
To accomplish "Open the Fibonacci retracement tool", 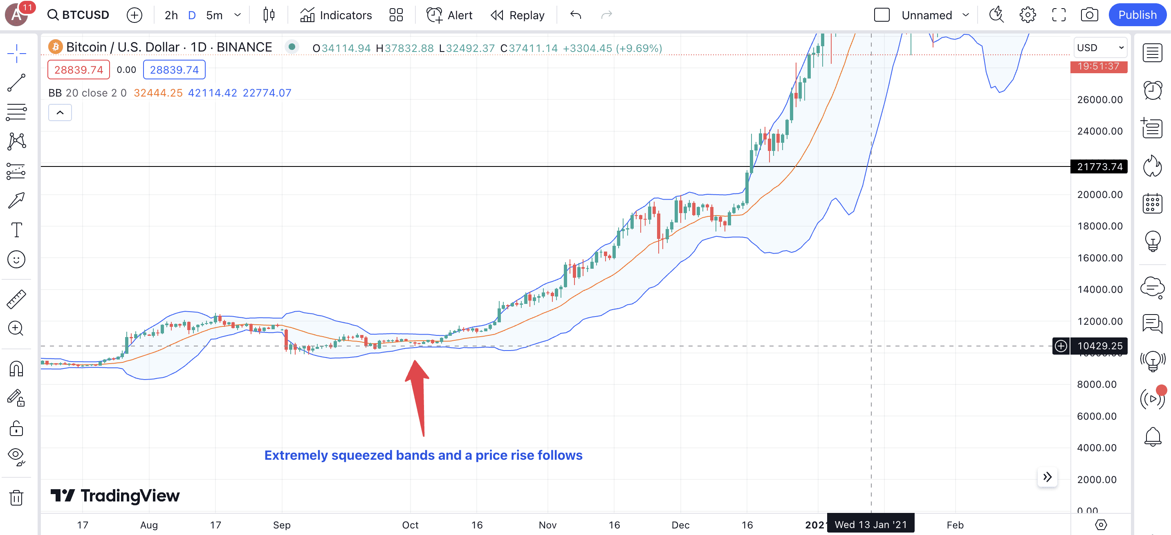I will (x=16, y=112).
